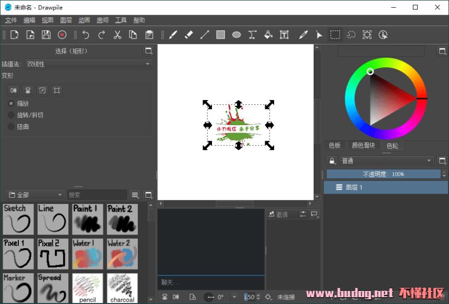
Task: Choose the 扭曲 radio option
Action: (11, 126)
